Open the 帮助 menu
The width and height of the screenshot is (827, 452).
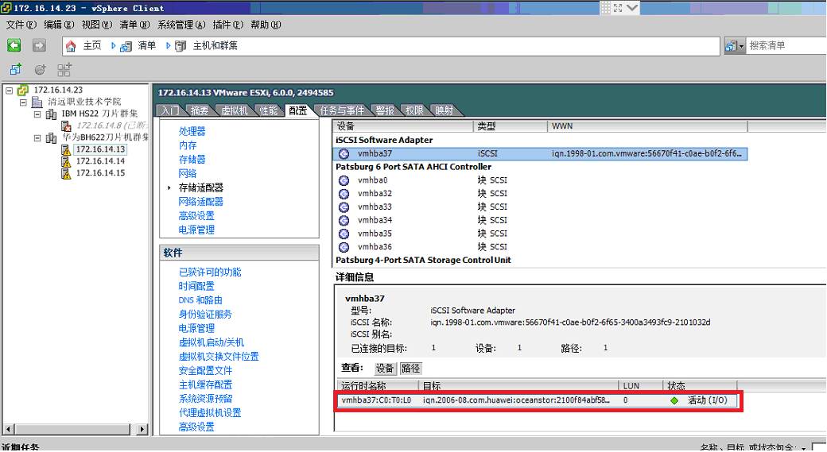(x=266, y=25)
